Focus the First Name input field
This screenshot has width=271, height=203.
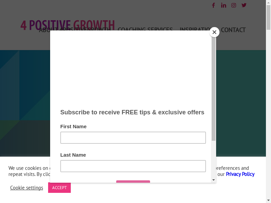coord(133,138)
